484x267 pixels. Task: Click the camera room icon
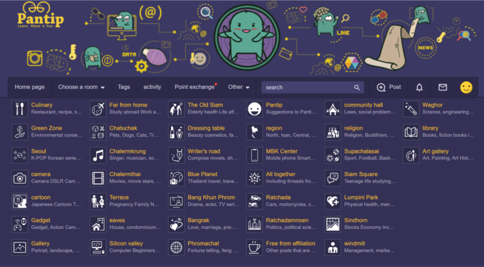(x=20, y=178)
